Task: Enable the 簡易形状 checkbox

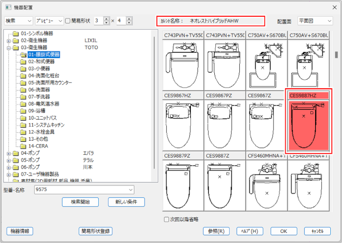Action: (x=68, y=21)
